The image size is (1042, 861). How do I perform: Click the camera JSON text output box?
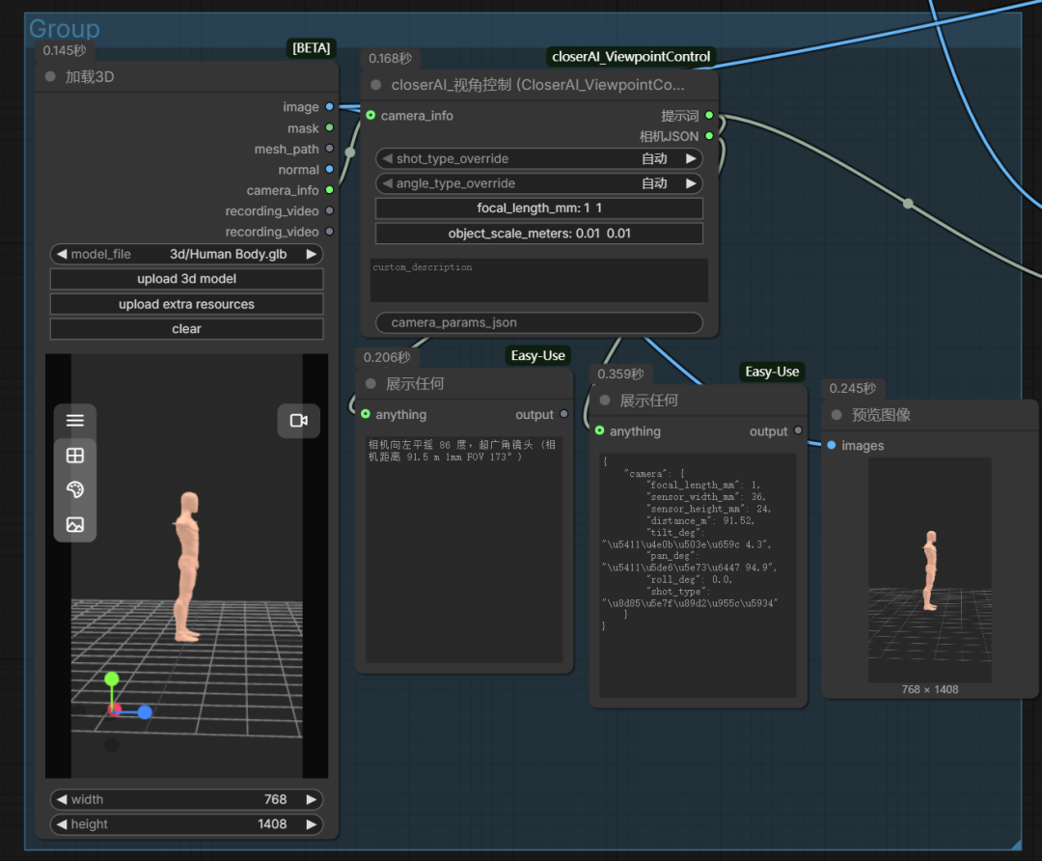tap(698, 575)
